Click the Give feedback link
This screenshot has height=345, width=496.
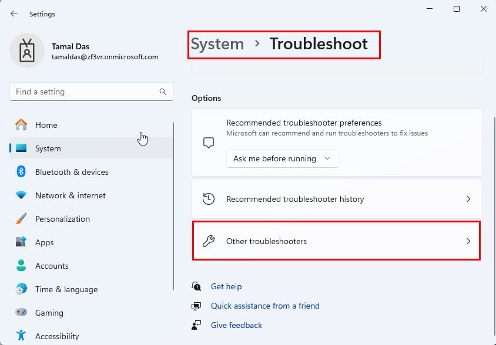[236, 325]
